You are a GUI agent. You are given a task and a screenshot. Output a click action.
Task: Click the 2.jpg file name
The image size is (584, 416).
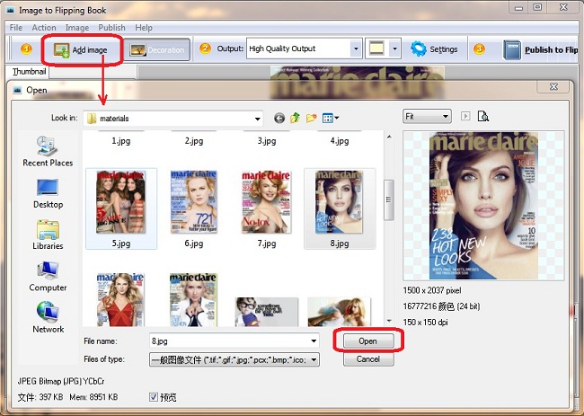194,141
